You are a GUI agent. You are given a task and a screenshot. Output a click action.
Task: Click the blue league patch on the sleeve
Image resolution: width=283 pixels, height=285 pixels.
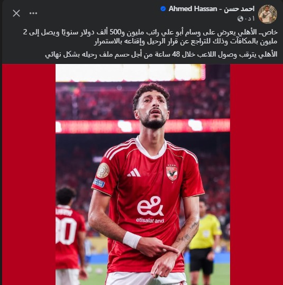(x=99, y=182)
